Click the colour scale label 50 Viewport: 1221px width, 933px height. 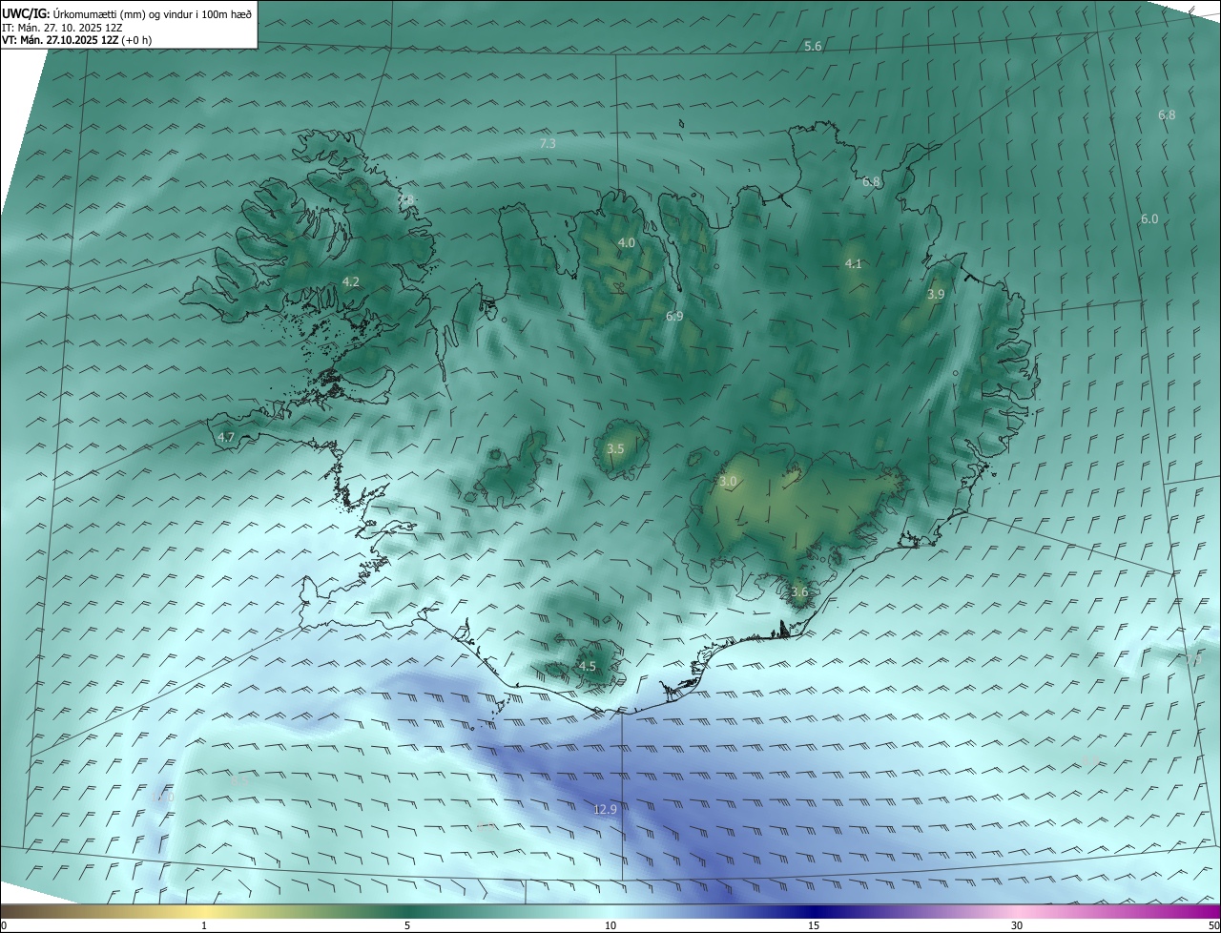coord(1213,925)
